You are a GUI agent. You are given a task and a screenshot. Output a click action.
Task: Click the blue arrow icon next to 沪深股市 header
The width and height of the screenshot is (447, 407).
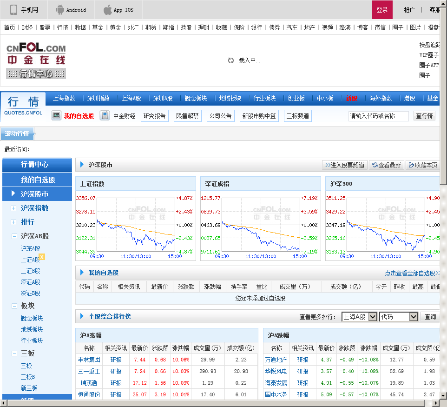pos(82,164)
